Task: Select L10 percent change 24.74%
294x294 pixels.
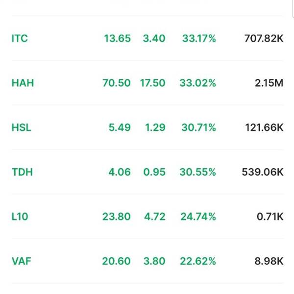Action: click(x=198, y=217)
